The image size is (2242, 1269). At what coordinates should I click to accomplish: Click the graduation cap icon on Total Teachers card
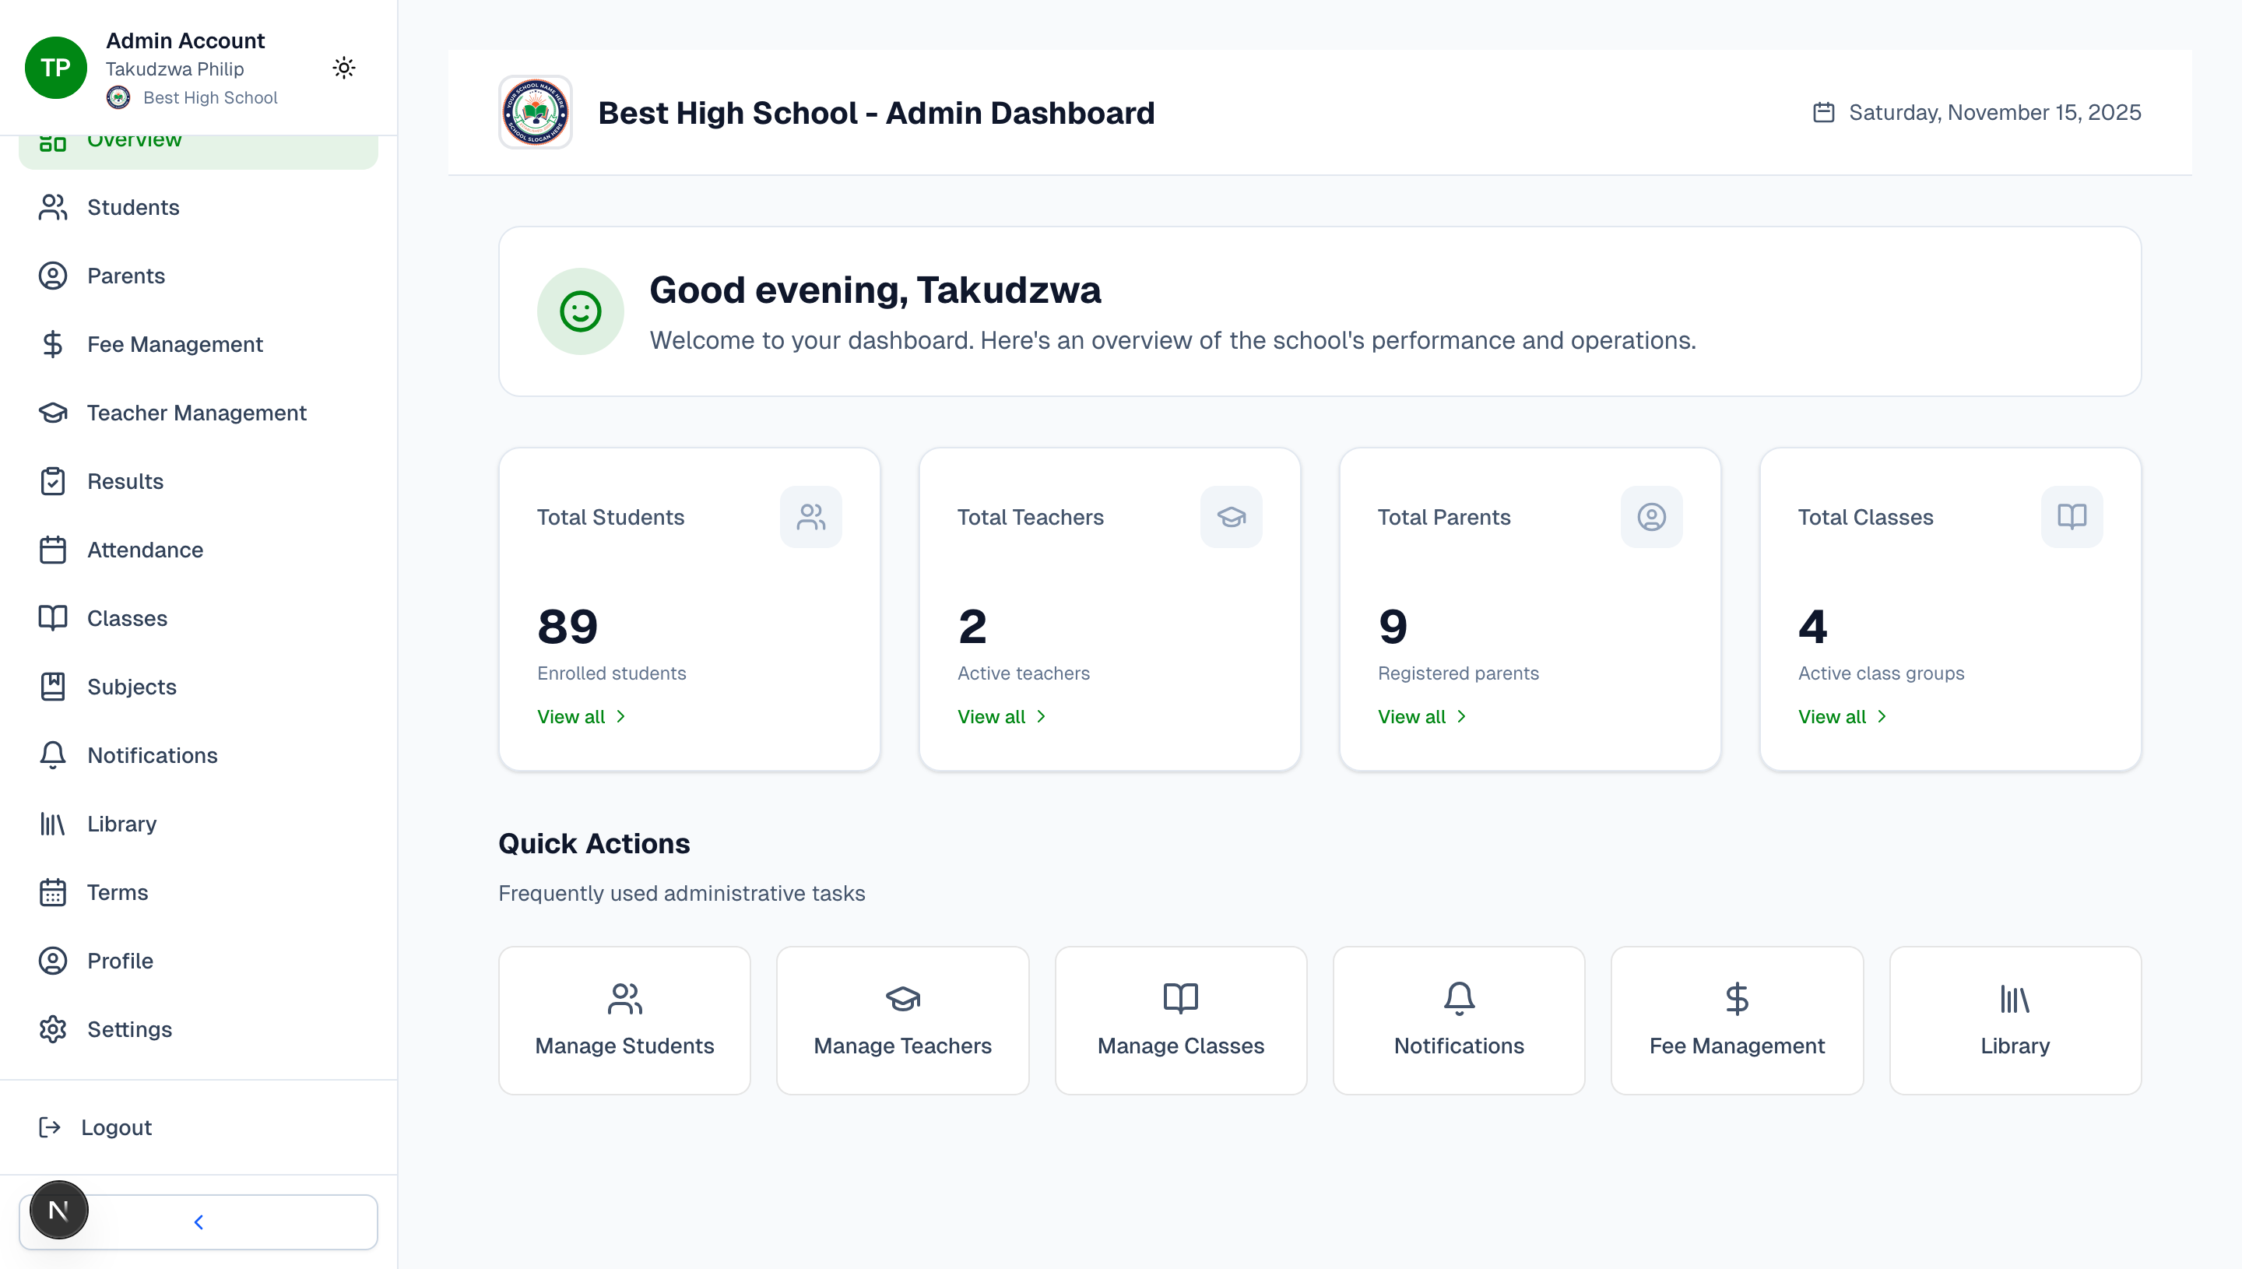coord(1232,516)
